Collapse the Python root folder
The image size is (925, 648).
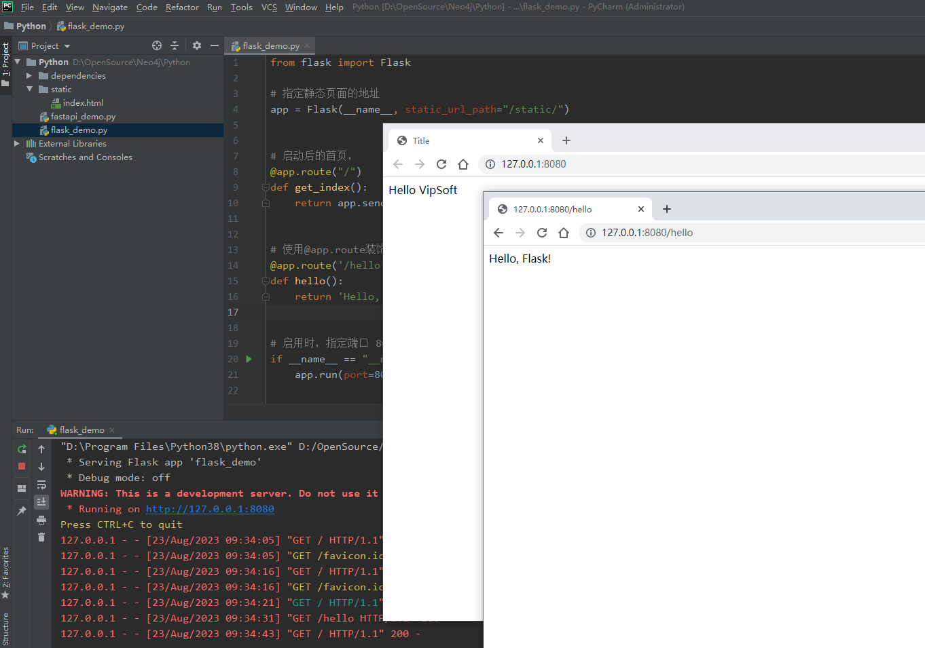18,62
